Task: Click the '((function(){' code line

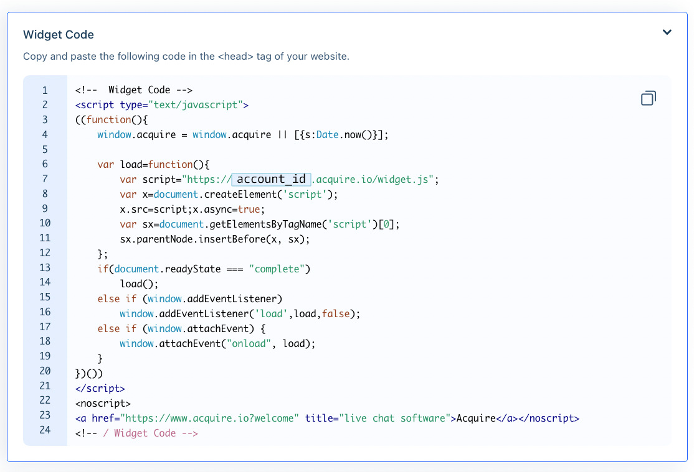Action: click(x=112, y=120)
